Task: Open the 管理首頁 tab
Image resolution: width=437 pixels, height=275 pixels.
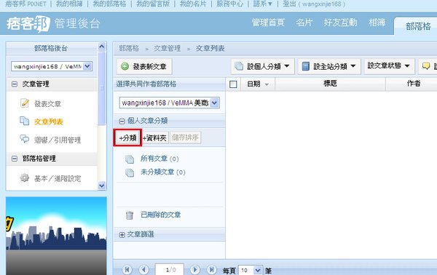Action: click(x=268, y=23)
